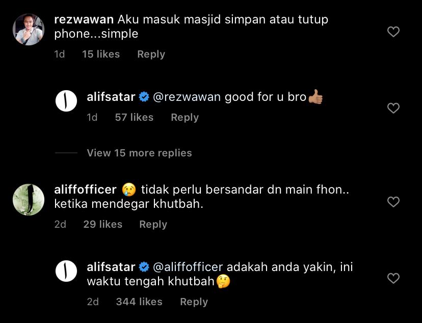Reply to aliffofficer's comment

pyautogui.click(x=153, y=225)
